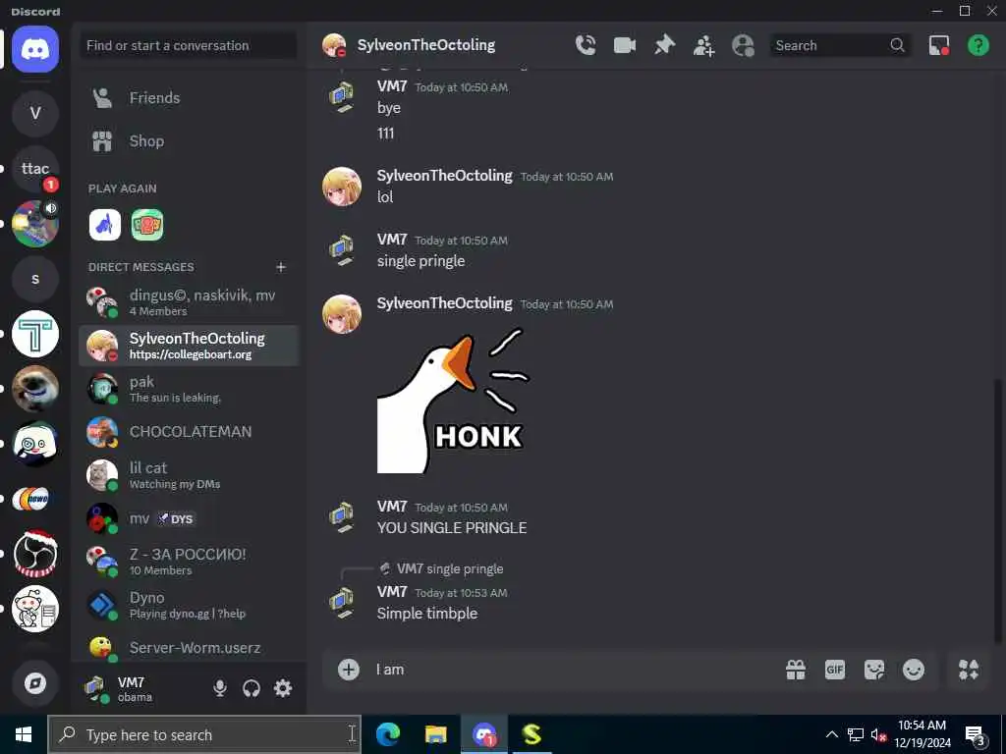Viewport: 1006px width, 754px height.
Task: Click SylveonTheOctoling name above the "lol" message
Action: 444,176
